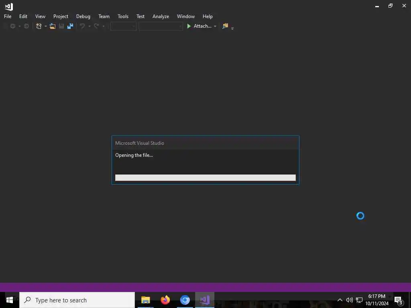
Task: Expand the New Project dropdown arrow
Action: click(46, 26)
